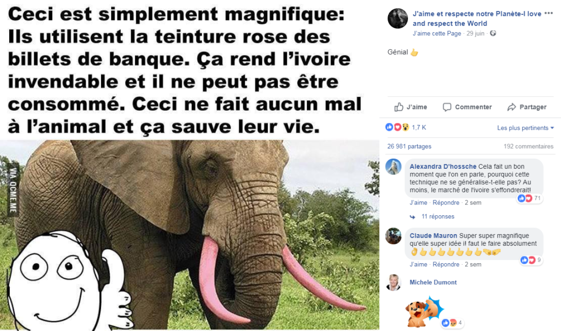561x331 pixels.
Task: Click the J'aime thumbs-up icon on the post
Action: point(399,107)
